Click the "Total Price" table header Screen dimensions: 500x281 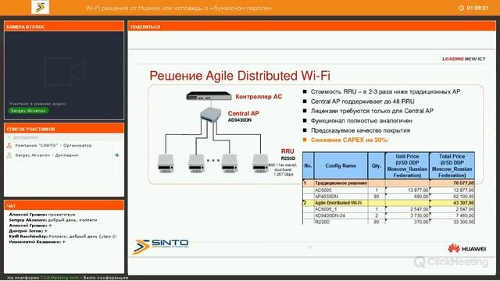click(x=452, y=165)
